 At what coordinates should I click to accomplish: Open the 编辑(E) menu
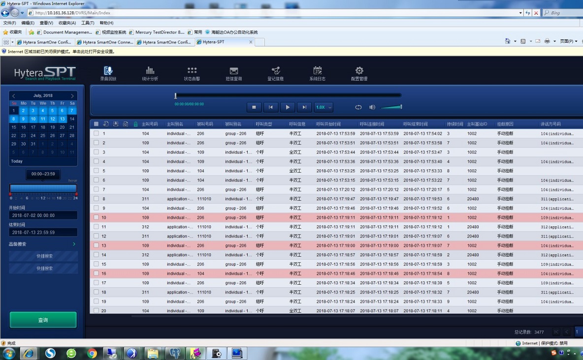(x=28, y=23)
